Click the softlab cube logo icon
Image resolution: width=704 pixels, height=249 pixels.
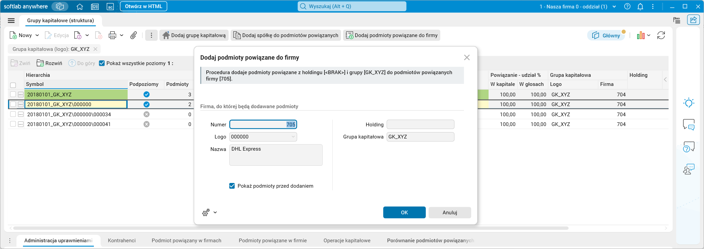coord(60,6)
